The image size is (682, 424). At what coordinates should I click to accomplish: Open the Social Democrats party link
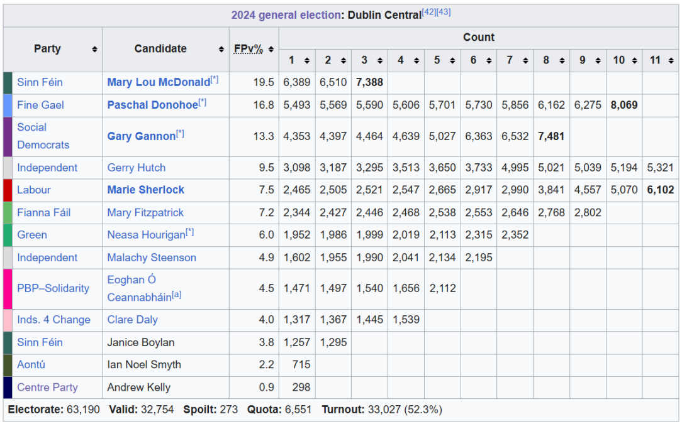pyautogui.click(x=43, y=136)
